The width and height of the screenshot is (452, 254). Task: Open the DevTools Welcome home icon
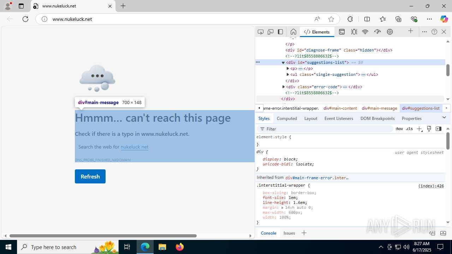pyautogui.click(x=293, y=32)
